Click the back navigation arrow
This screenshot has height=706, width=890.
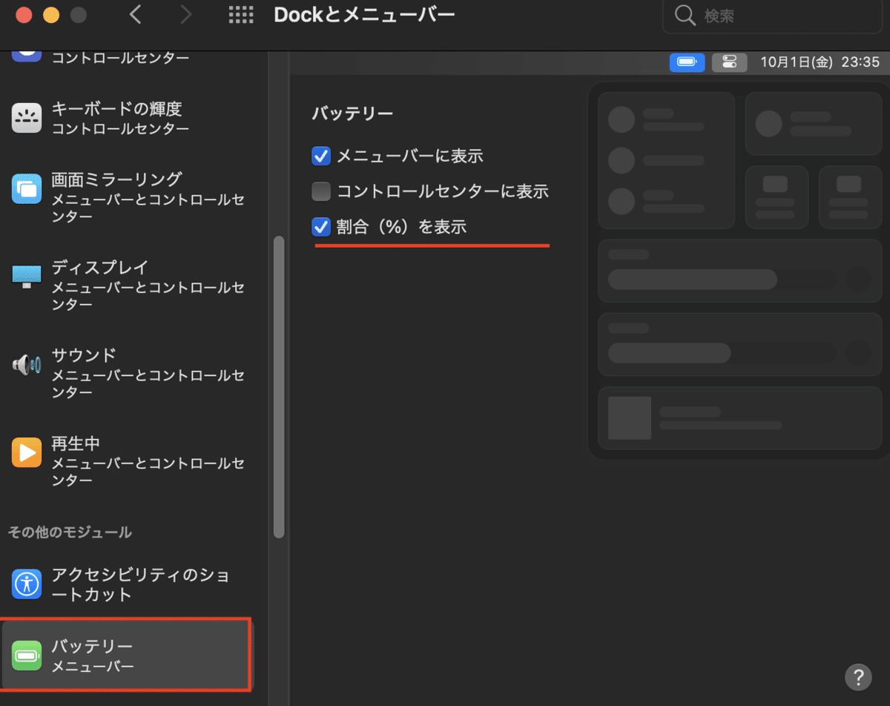click(136, 15)
